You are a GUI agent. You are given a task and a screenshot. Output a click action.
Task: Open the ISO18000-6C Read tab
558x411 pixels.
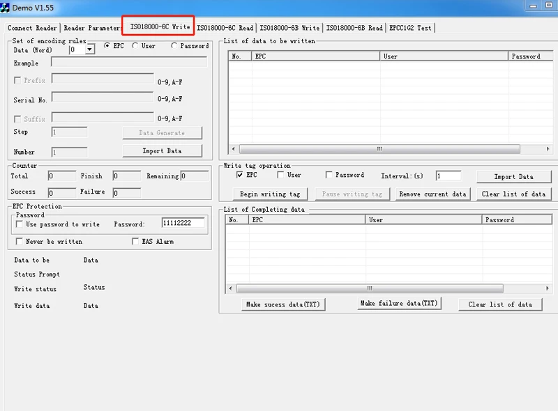click(225, 28)
